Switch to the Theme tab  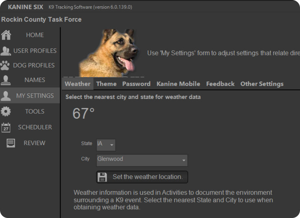(106, 84)
